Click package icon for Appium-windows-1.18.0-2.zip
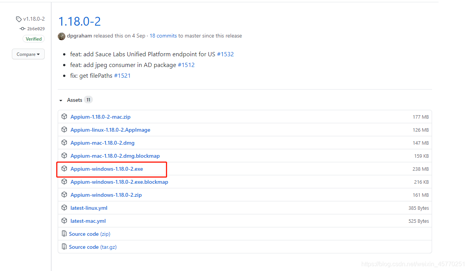The height and width of the screenshot is (271, 468). click(x=64, y=194)
